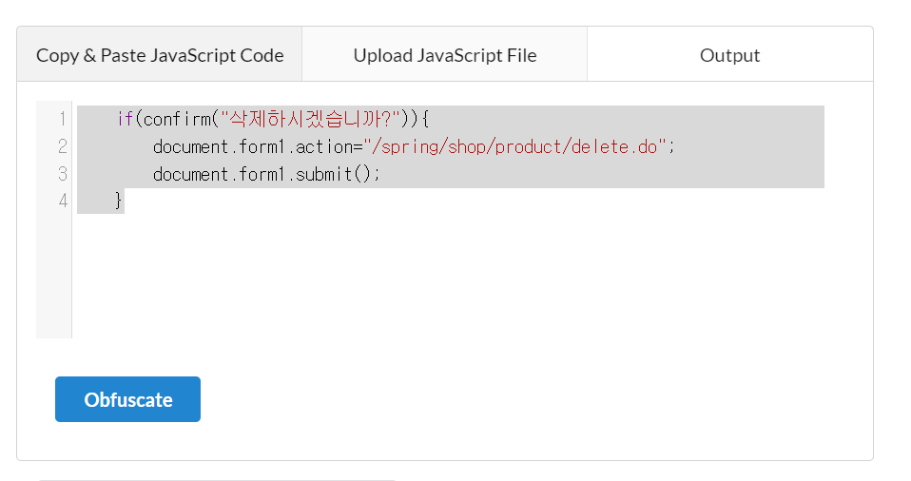Select line number 1 in the gutter

point(62,119)
